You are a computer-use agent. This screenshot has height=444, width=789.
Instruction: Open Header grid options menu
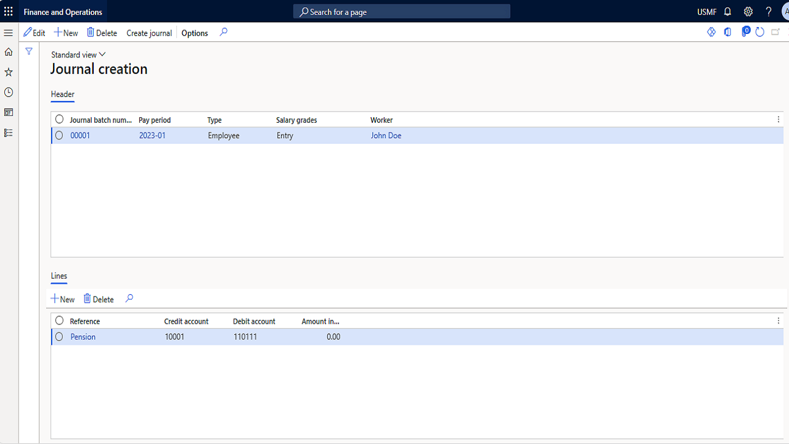pyautogui.click(x=779, y=120)
